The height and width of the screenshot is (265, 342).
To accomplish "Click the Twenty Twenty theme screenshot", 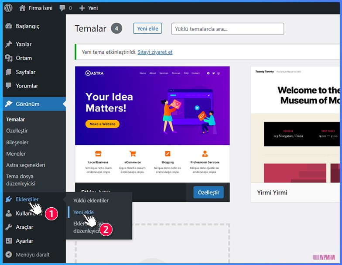I will click(295, 124).
